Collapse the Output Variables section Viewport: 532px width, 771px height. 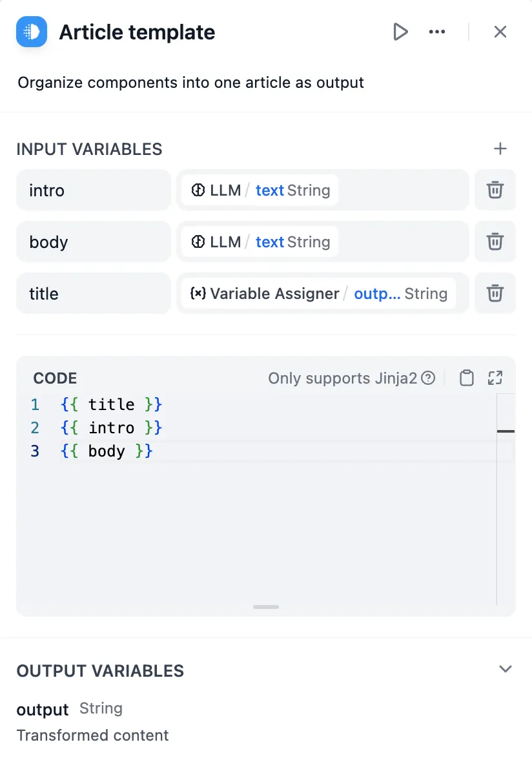(x=505, y=669)
